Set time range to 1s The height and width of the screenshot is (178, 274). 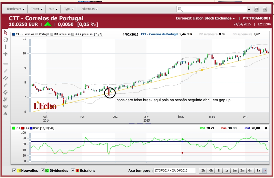(227, 170)
